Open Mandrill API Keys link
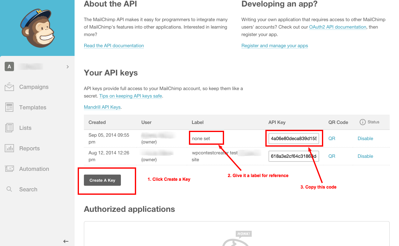The image size is (399, 246). [102, 107]
